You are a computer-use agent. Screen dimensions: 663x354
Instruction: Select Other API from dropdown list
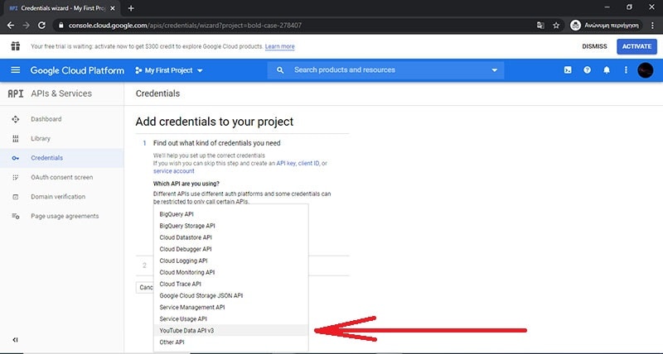pyautogui.click(x=172, y=342)
